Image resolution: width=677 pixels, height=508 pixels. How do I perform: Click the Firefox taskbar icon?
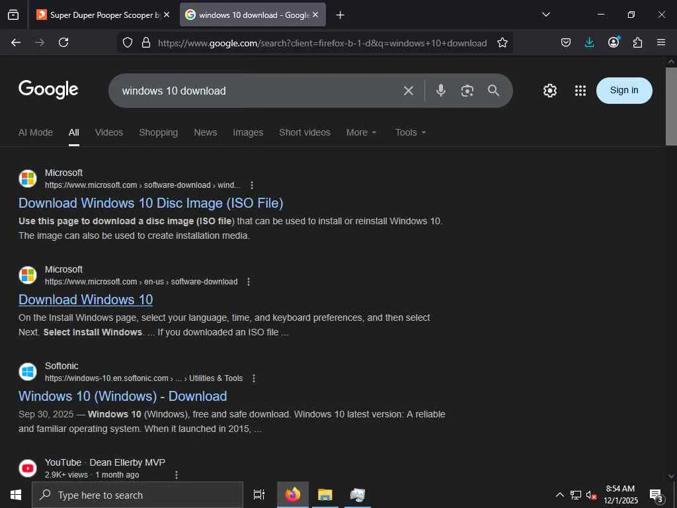293,495
